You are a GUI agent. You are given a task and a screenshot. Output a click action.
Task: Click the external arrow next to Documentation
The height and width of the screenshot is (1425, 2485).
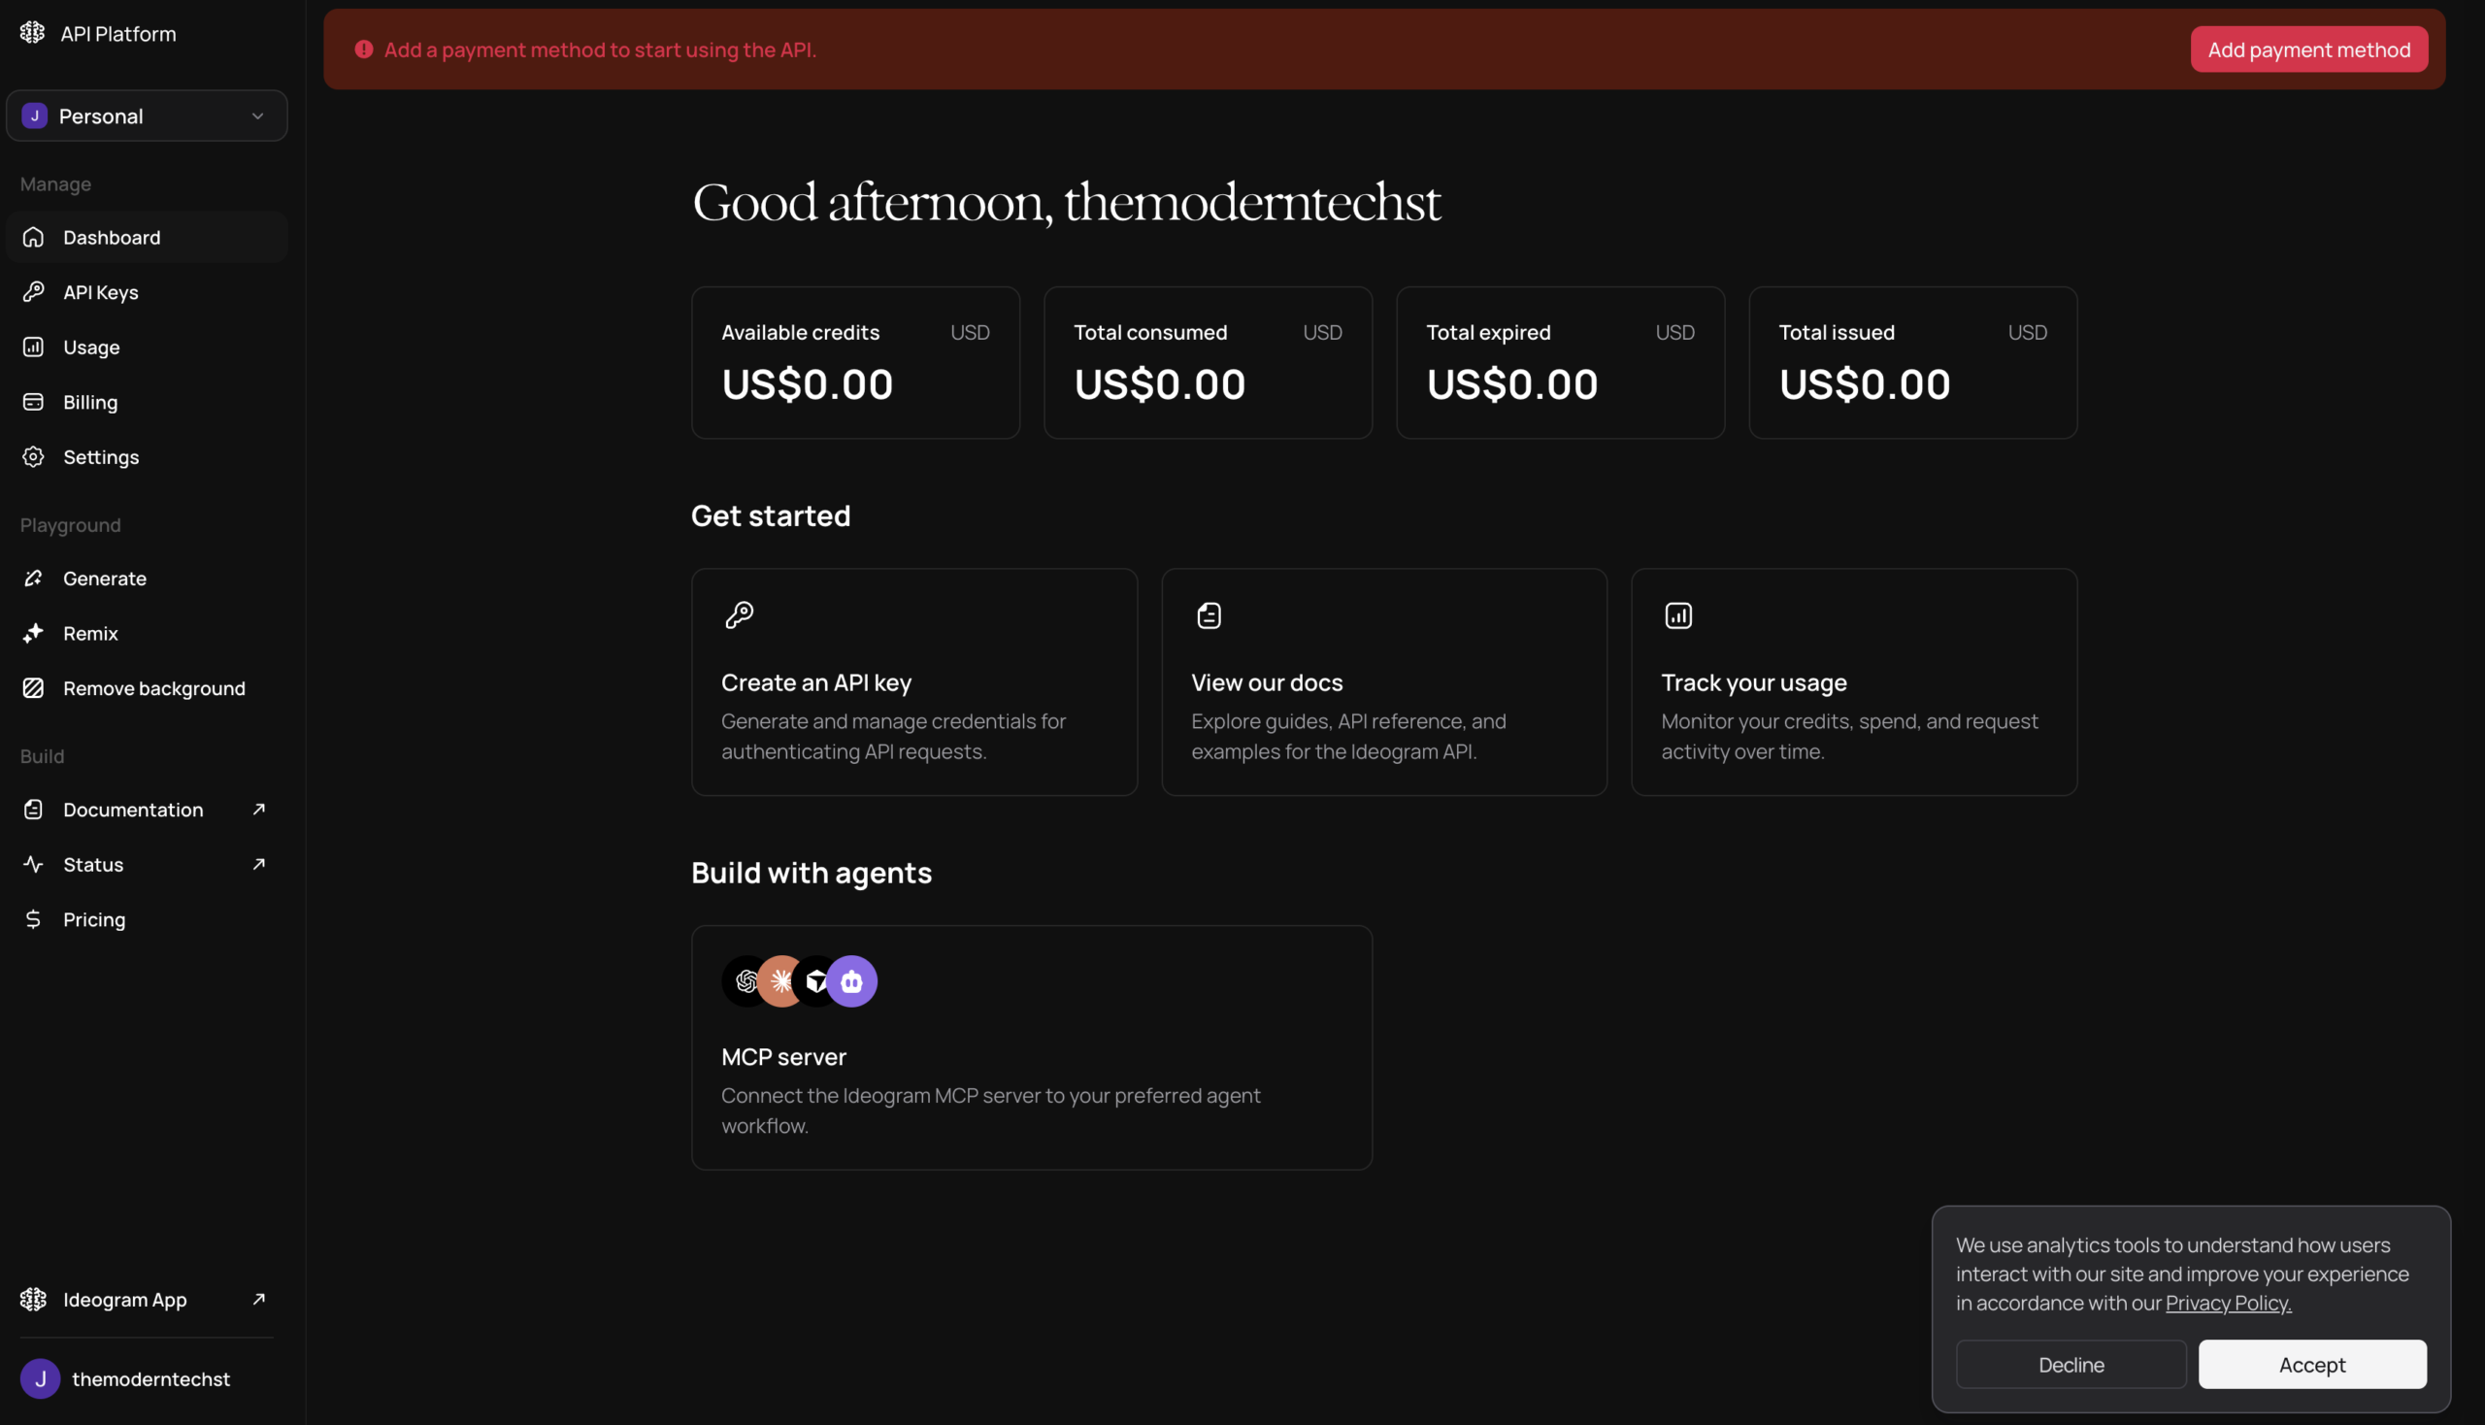pyautogui.click(x=258, y=809)
